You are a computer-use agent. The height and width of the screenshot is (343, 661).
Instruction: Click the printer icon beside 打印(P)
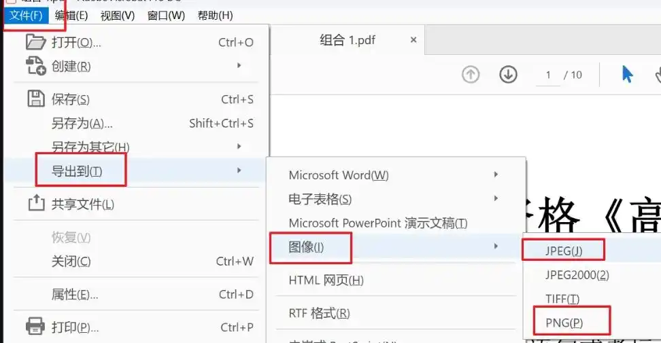[35, 326]
